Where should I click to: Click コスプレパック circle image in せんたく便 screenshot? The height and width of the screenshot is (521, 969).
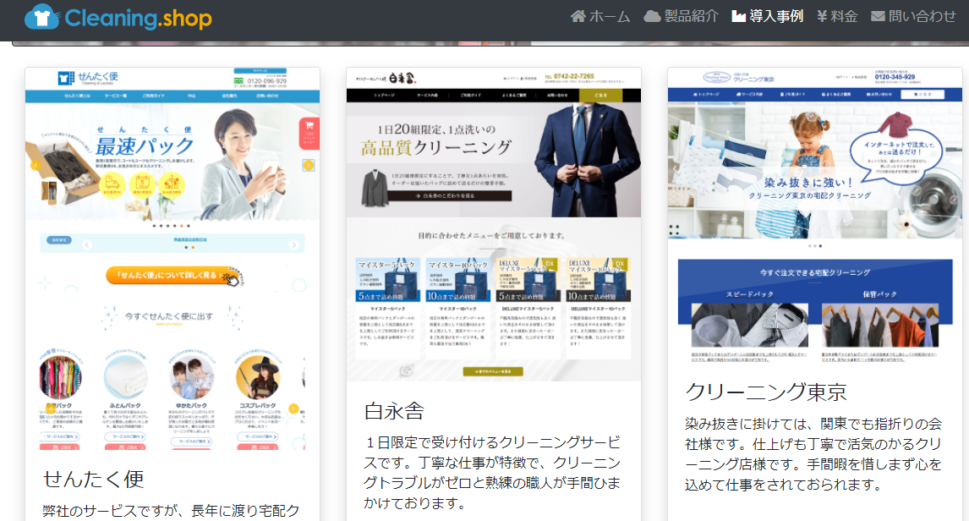pyautogui.click(x=258, y=377)
